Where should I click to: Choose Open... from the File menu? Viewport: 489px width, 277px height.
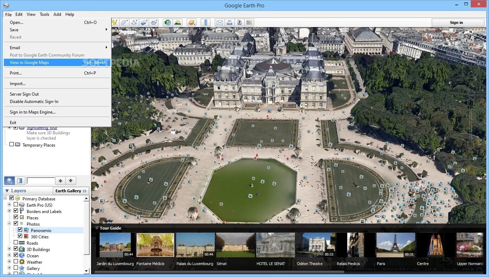57,22
